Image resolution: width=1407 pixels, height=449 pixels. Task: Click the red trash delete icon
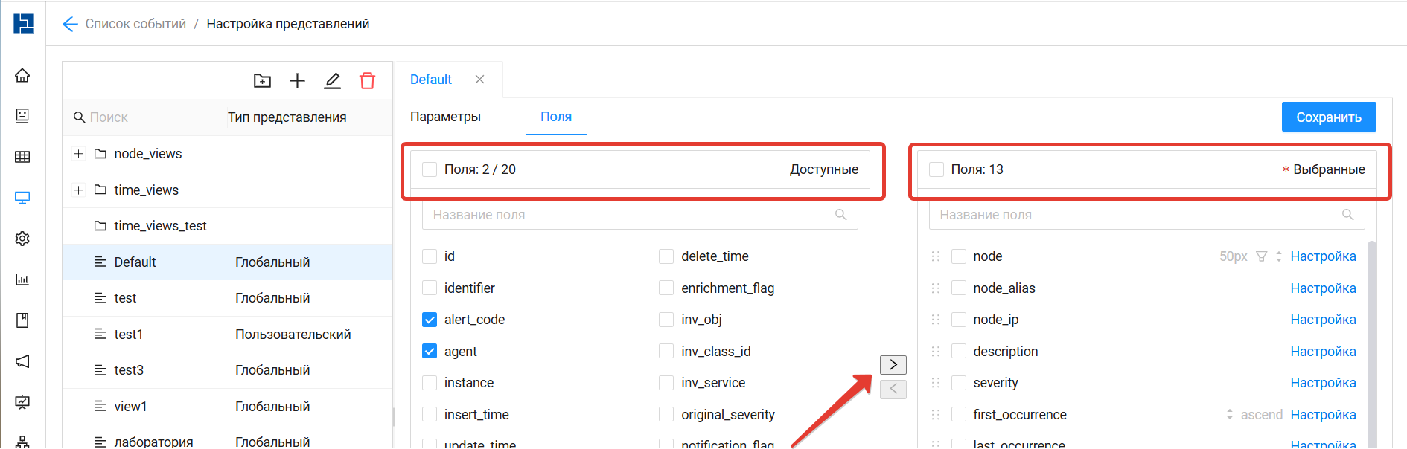coord(367,80)
